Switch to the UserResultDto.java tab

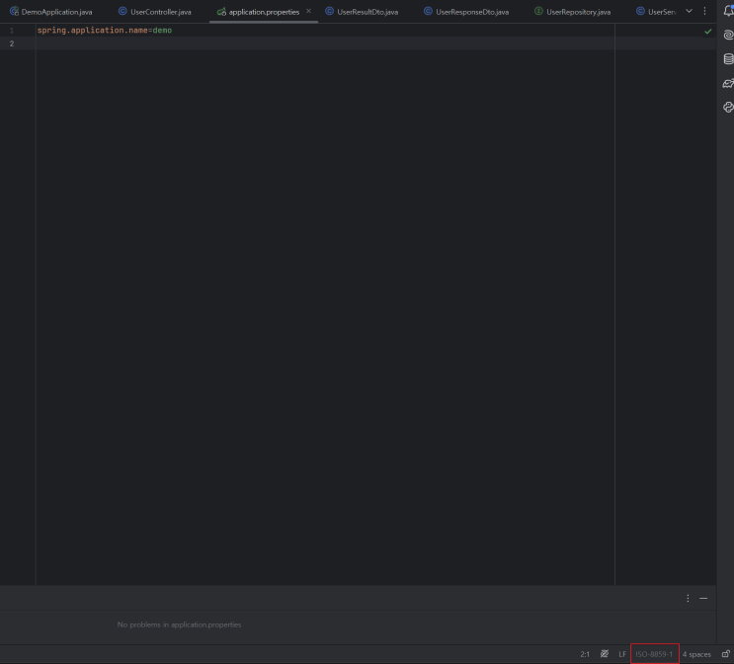pos(362,12)
